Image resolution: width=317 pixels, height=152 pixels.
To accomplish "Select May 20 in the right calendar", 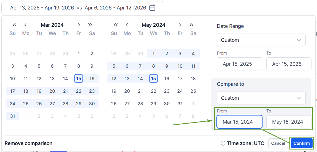I will tap(127, 91).
